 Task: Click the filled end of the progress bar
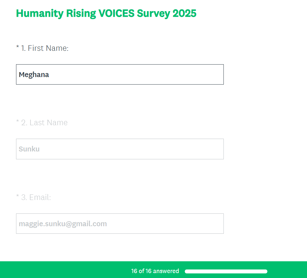265,271
